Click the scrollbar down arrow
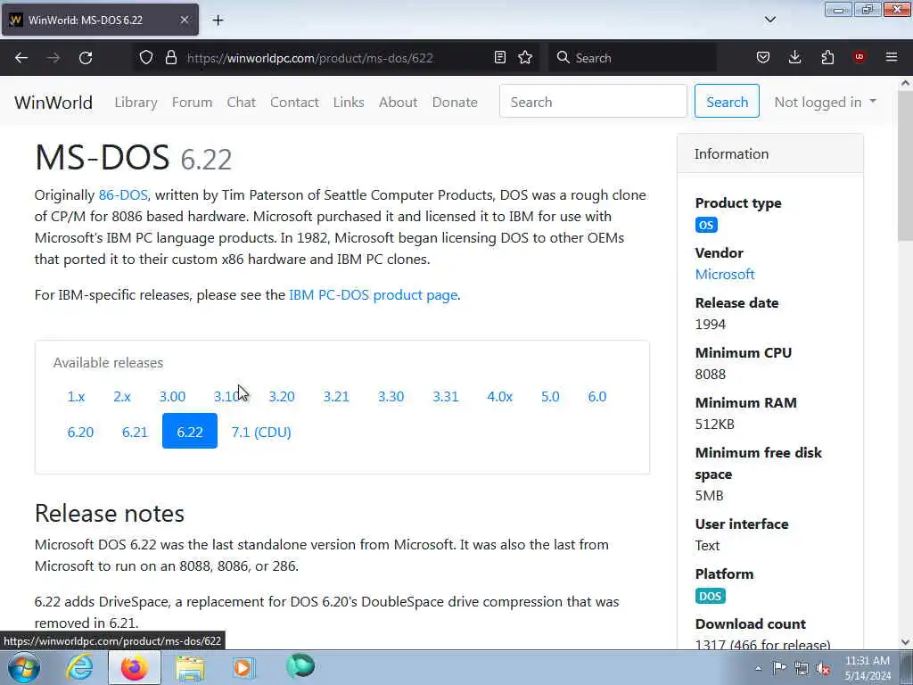This screenshot has width=913, height=685. (905, 642)
